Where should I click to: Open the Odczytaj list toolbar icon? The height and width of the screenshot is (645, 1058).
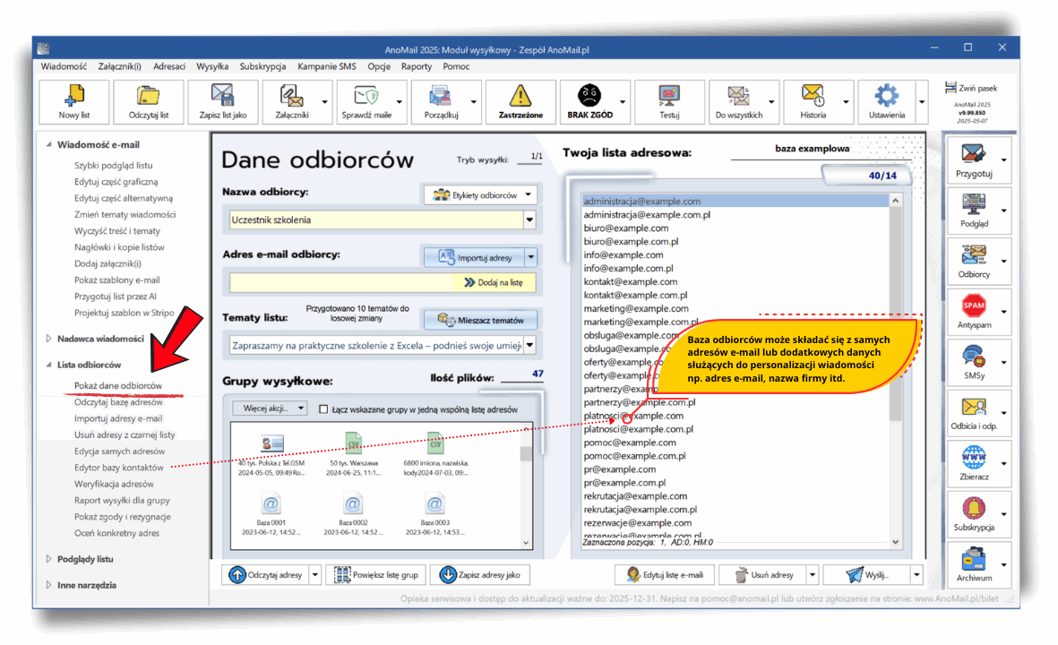coord(149,102)
